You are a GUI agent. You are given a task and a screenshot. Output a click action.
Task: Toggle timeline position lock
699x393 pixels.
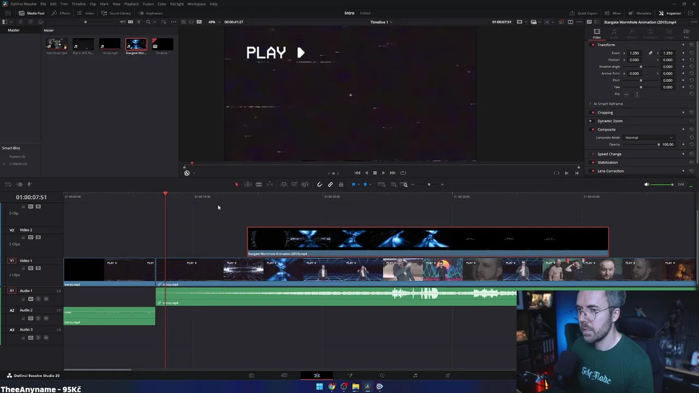click(341, 184)
